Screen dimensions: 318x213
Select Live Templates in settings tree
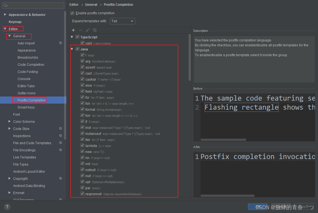24,157
